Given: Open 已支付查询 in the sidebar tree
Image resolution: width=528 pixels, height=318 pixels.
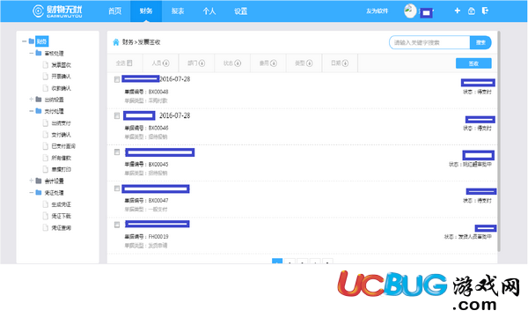Looking at the screenshot, I should pyautogui.click(x=63, y=146).
